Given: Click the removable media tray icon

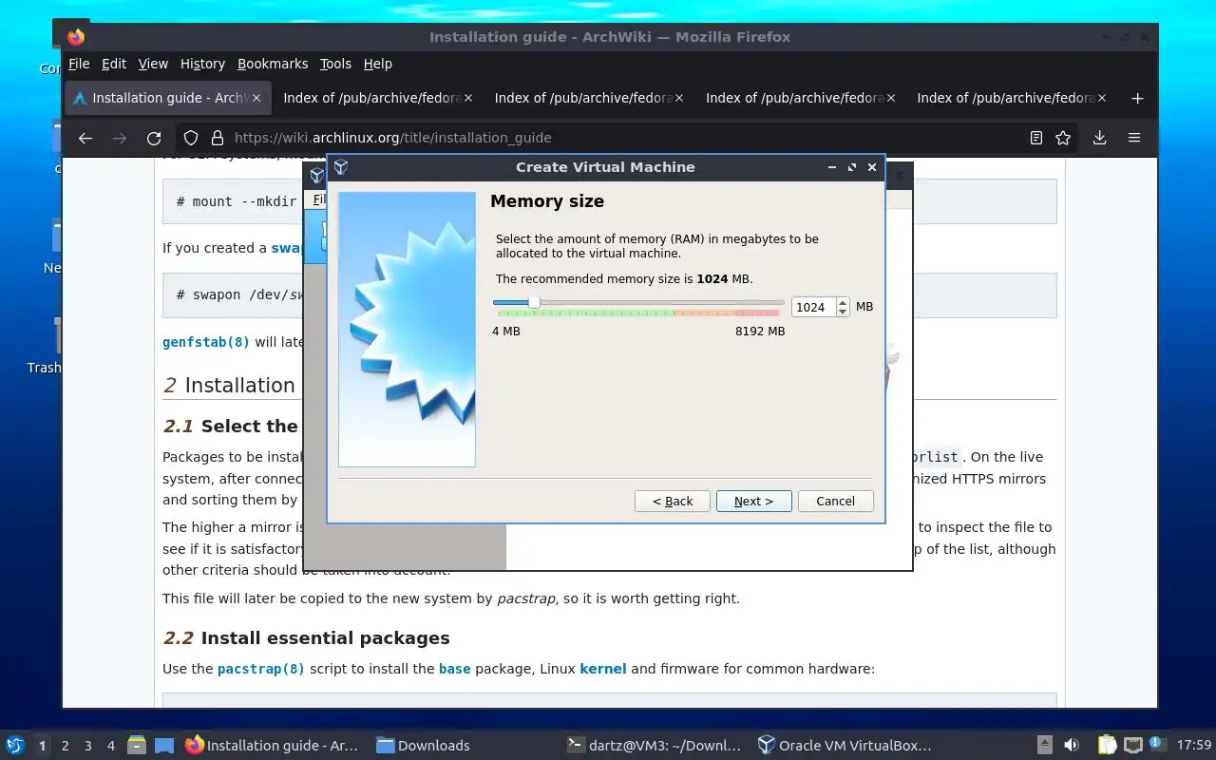Looking at the screenshot, I should click(1044, 746).
